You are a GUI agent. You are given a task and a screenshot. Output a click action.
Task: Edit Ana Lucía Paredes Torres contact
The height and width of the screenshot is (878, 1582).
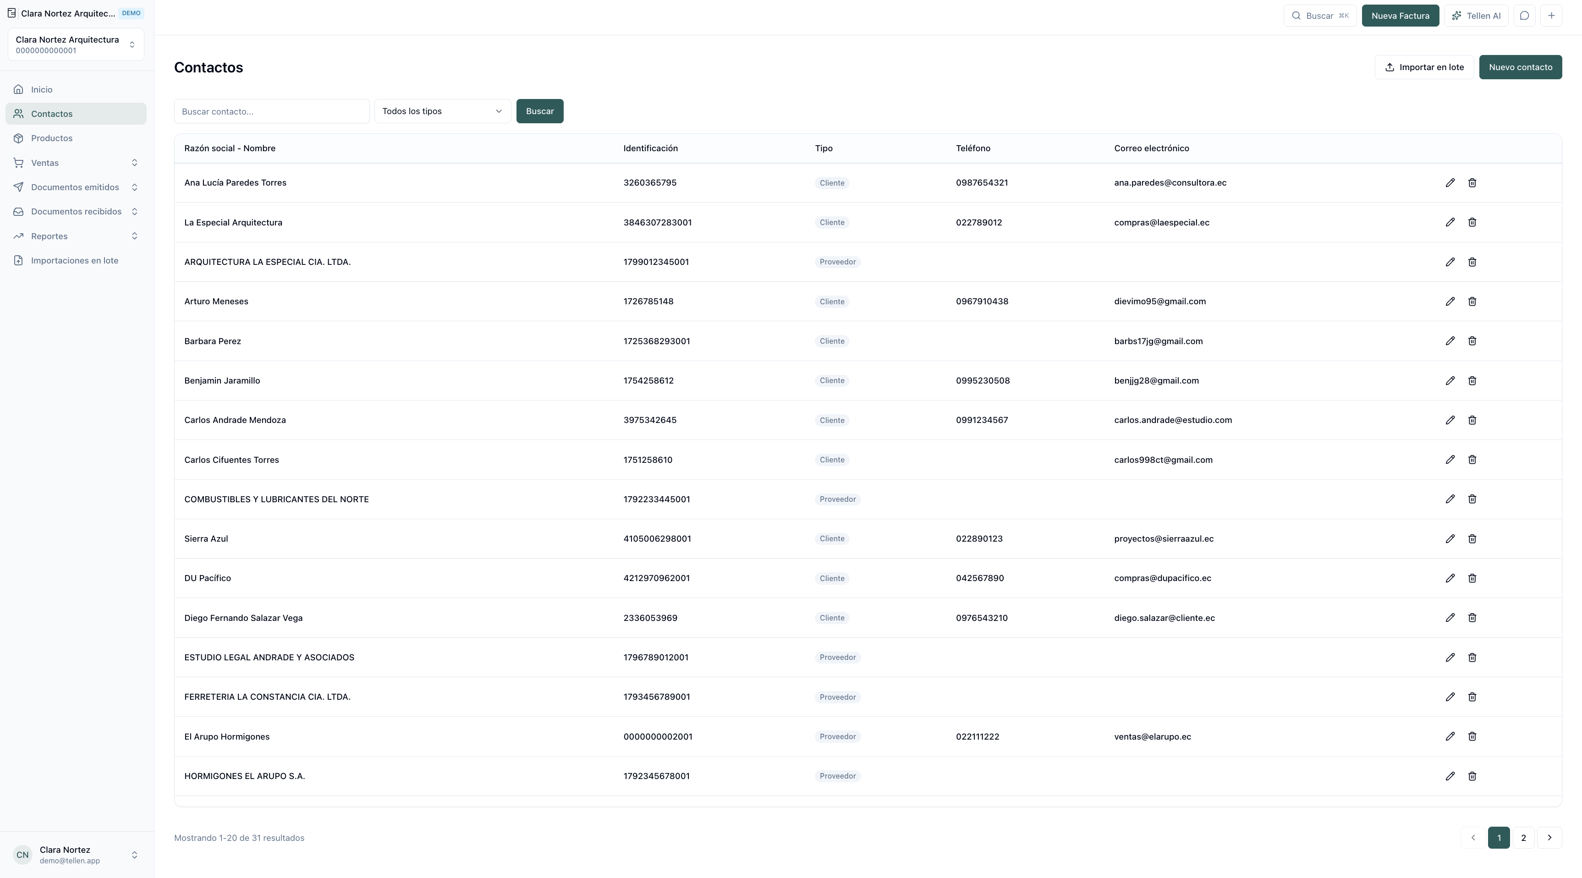[1450, 182]
